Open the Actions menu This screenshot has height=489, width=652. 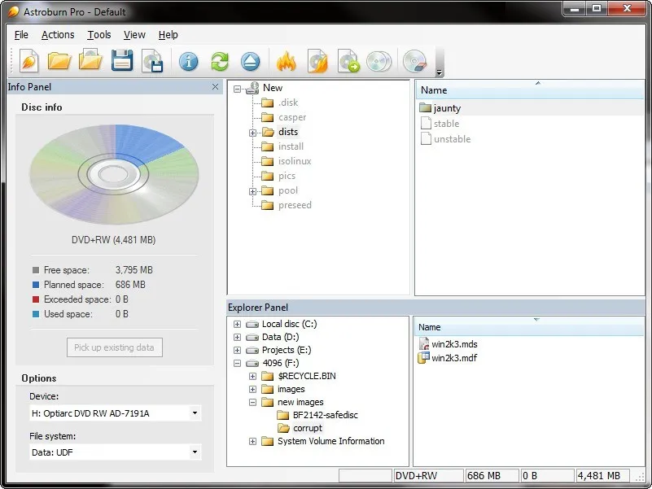tap(58, 35)
